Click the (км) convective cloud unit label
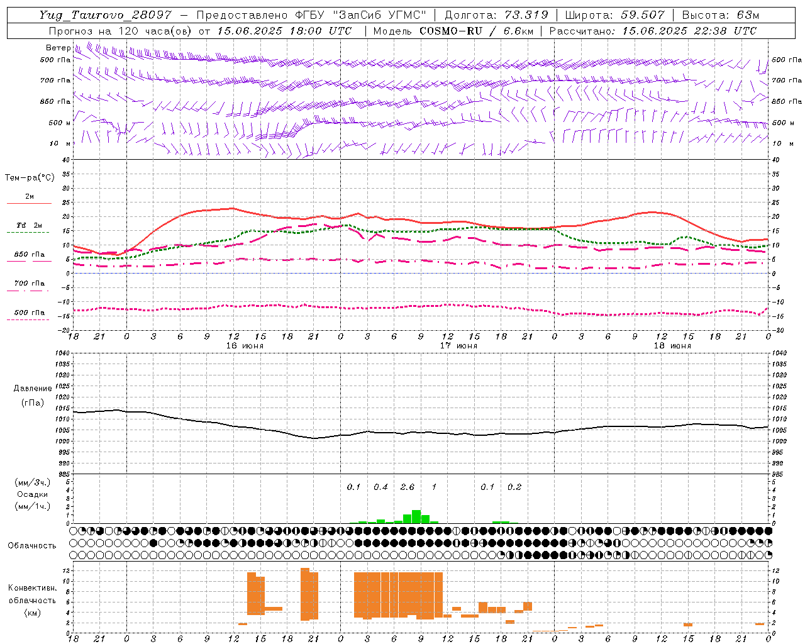 [x=32, y=613]
